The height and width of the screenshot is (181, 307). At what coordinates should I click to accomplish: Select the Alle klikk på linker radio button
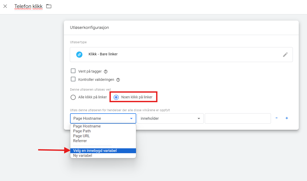[x=73, y=97]
